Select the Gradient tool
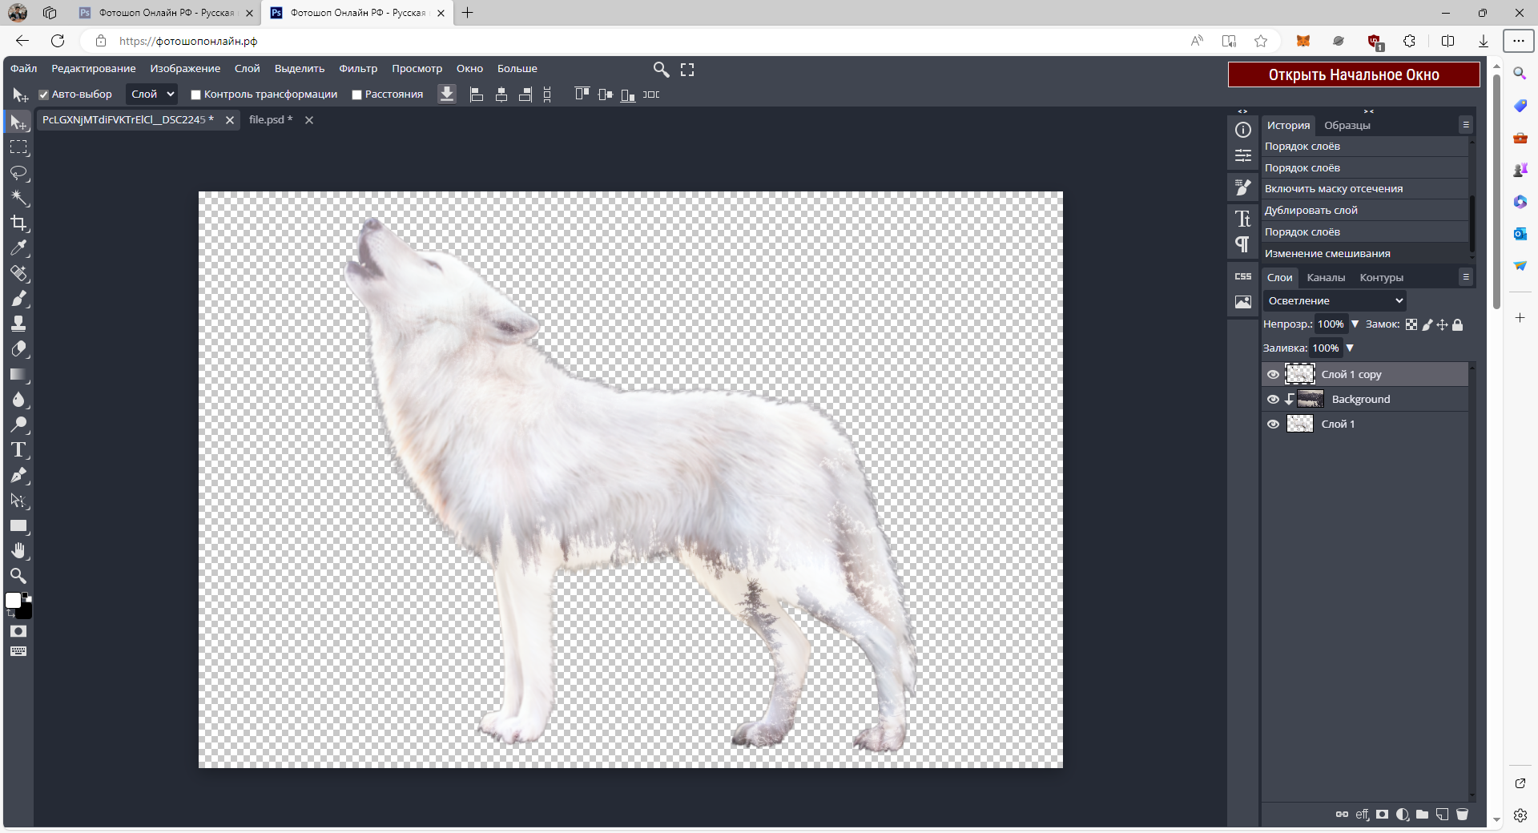The image size is (1538, 833). pos(18,375)
